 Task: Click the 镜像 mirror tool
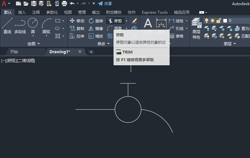click(96, 28)
